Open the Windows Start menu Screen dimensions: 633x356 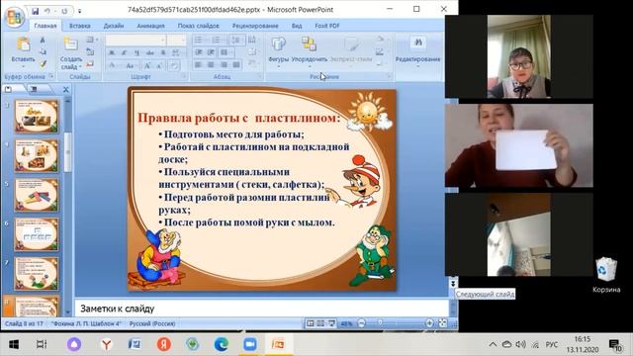[14, 344]
